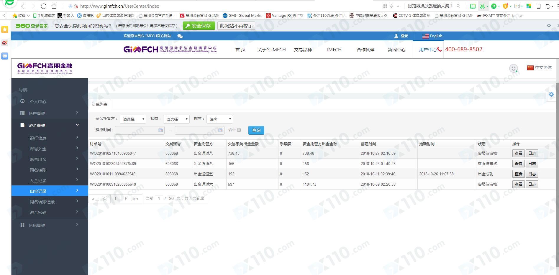Open 首页 in top navigation
Viewport: 559px width, 275px height.
[240, 50]
